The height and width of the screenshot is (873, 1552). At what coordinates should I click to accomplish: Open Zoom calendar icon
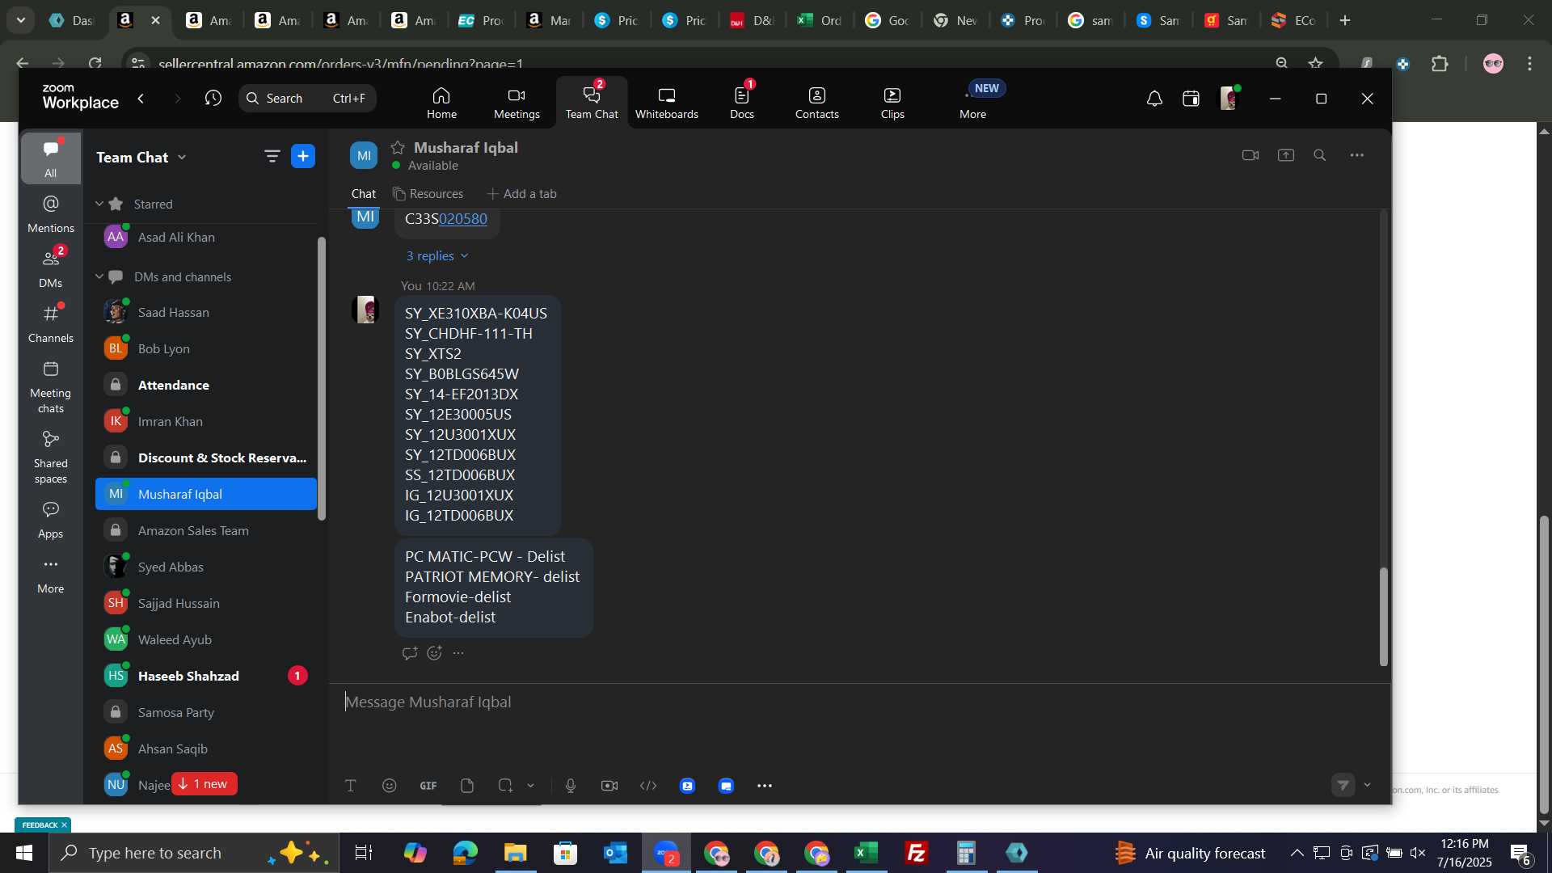(1191, 99)
